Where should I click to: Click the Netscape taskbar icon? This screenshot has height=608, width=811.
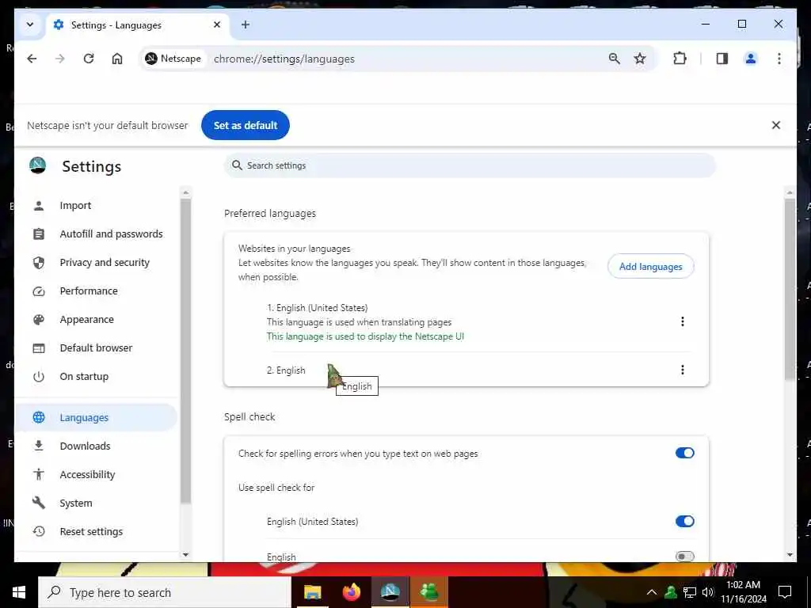click(x=390, y=592)
